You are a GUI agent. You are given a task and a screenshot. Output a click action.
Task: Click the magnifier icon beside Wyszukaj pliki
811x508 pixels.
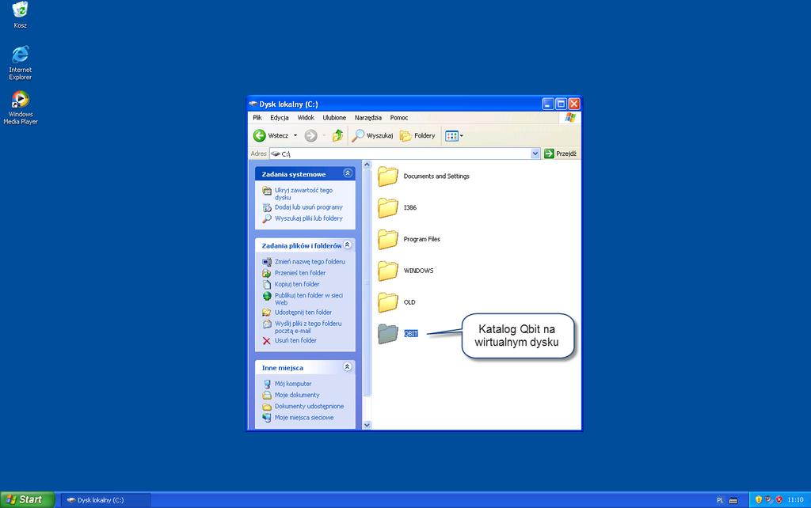(267, 218)
